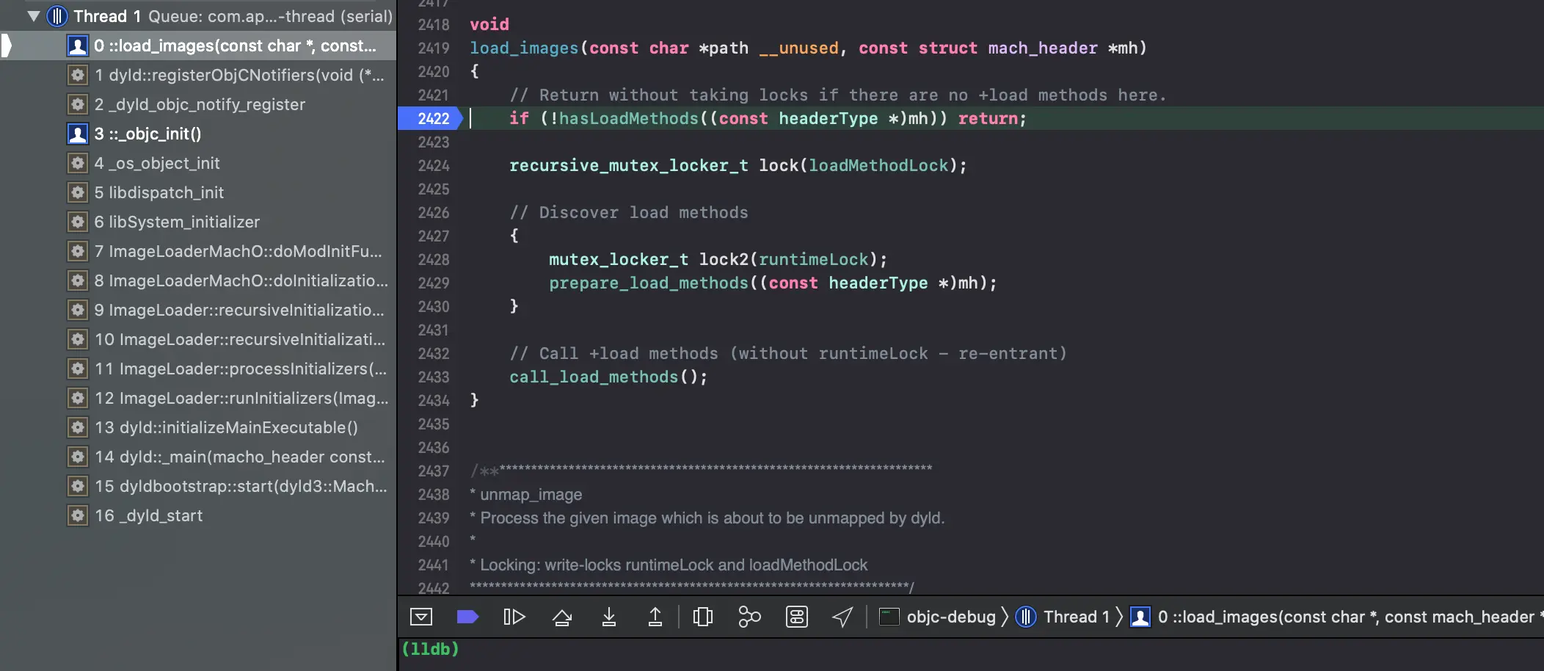Screen dimensions: 1544x671
Task: Click the (lldb) console prompt
Action: 430,649
